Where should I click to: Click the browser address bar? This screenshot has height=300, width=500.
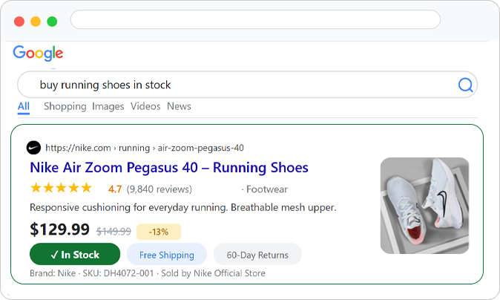pos(255,19)
